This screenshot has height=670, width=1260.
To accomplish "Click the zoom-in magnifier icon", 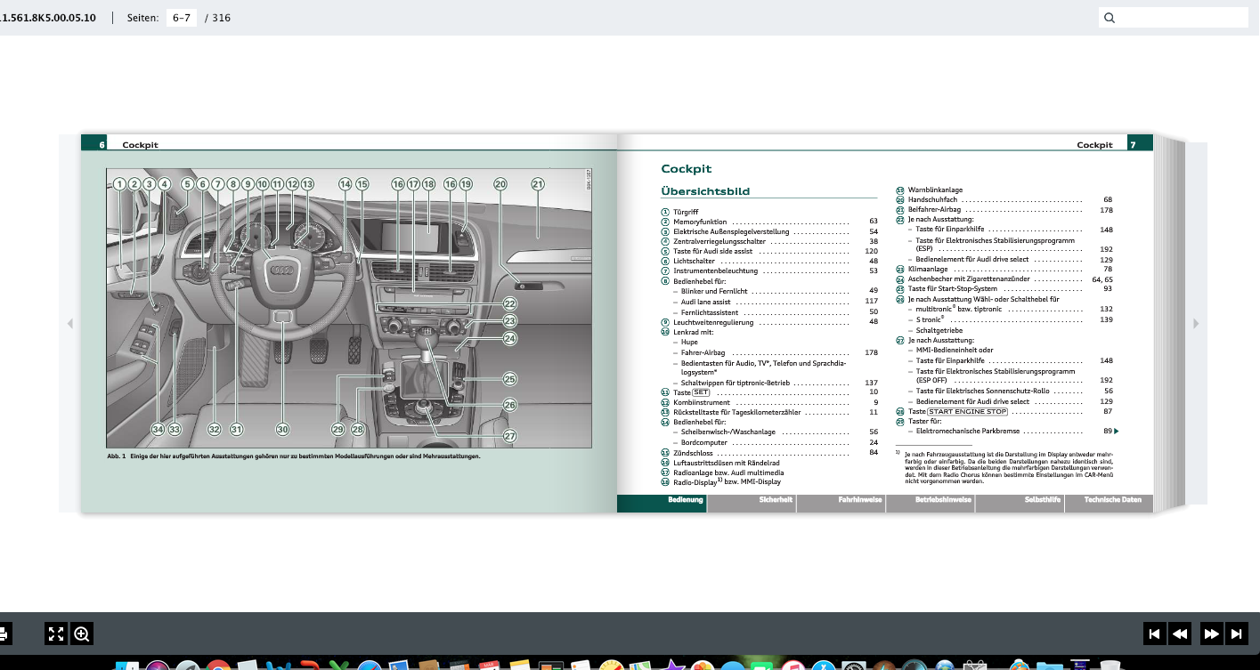I will [82, 634].
